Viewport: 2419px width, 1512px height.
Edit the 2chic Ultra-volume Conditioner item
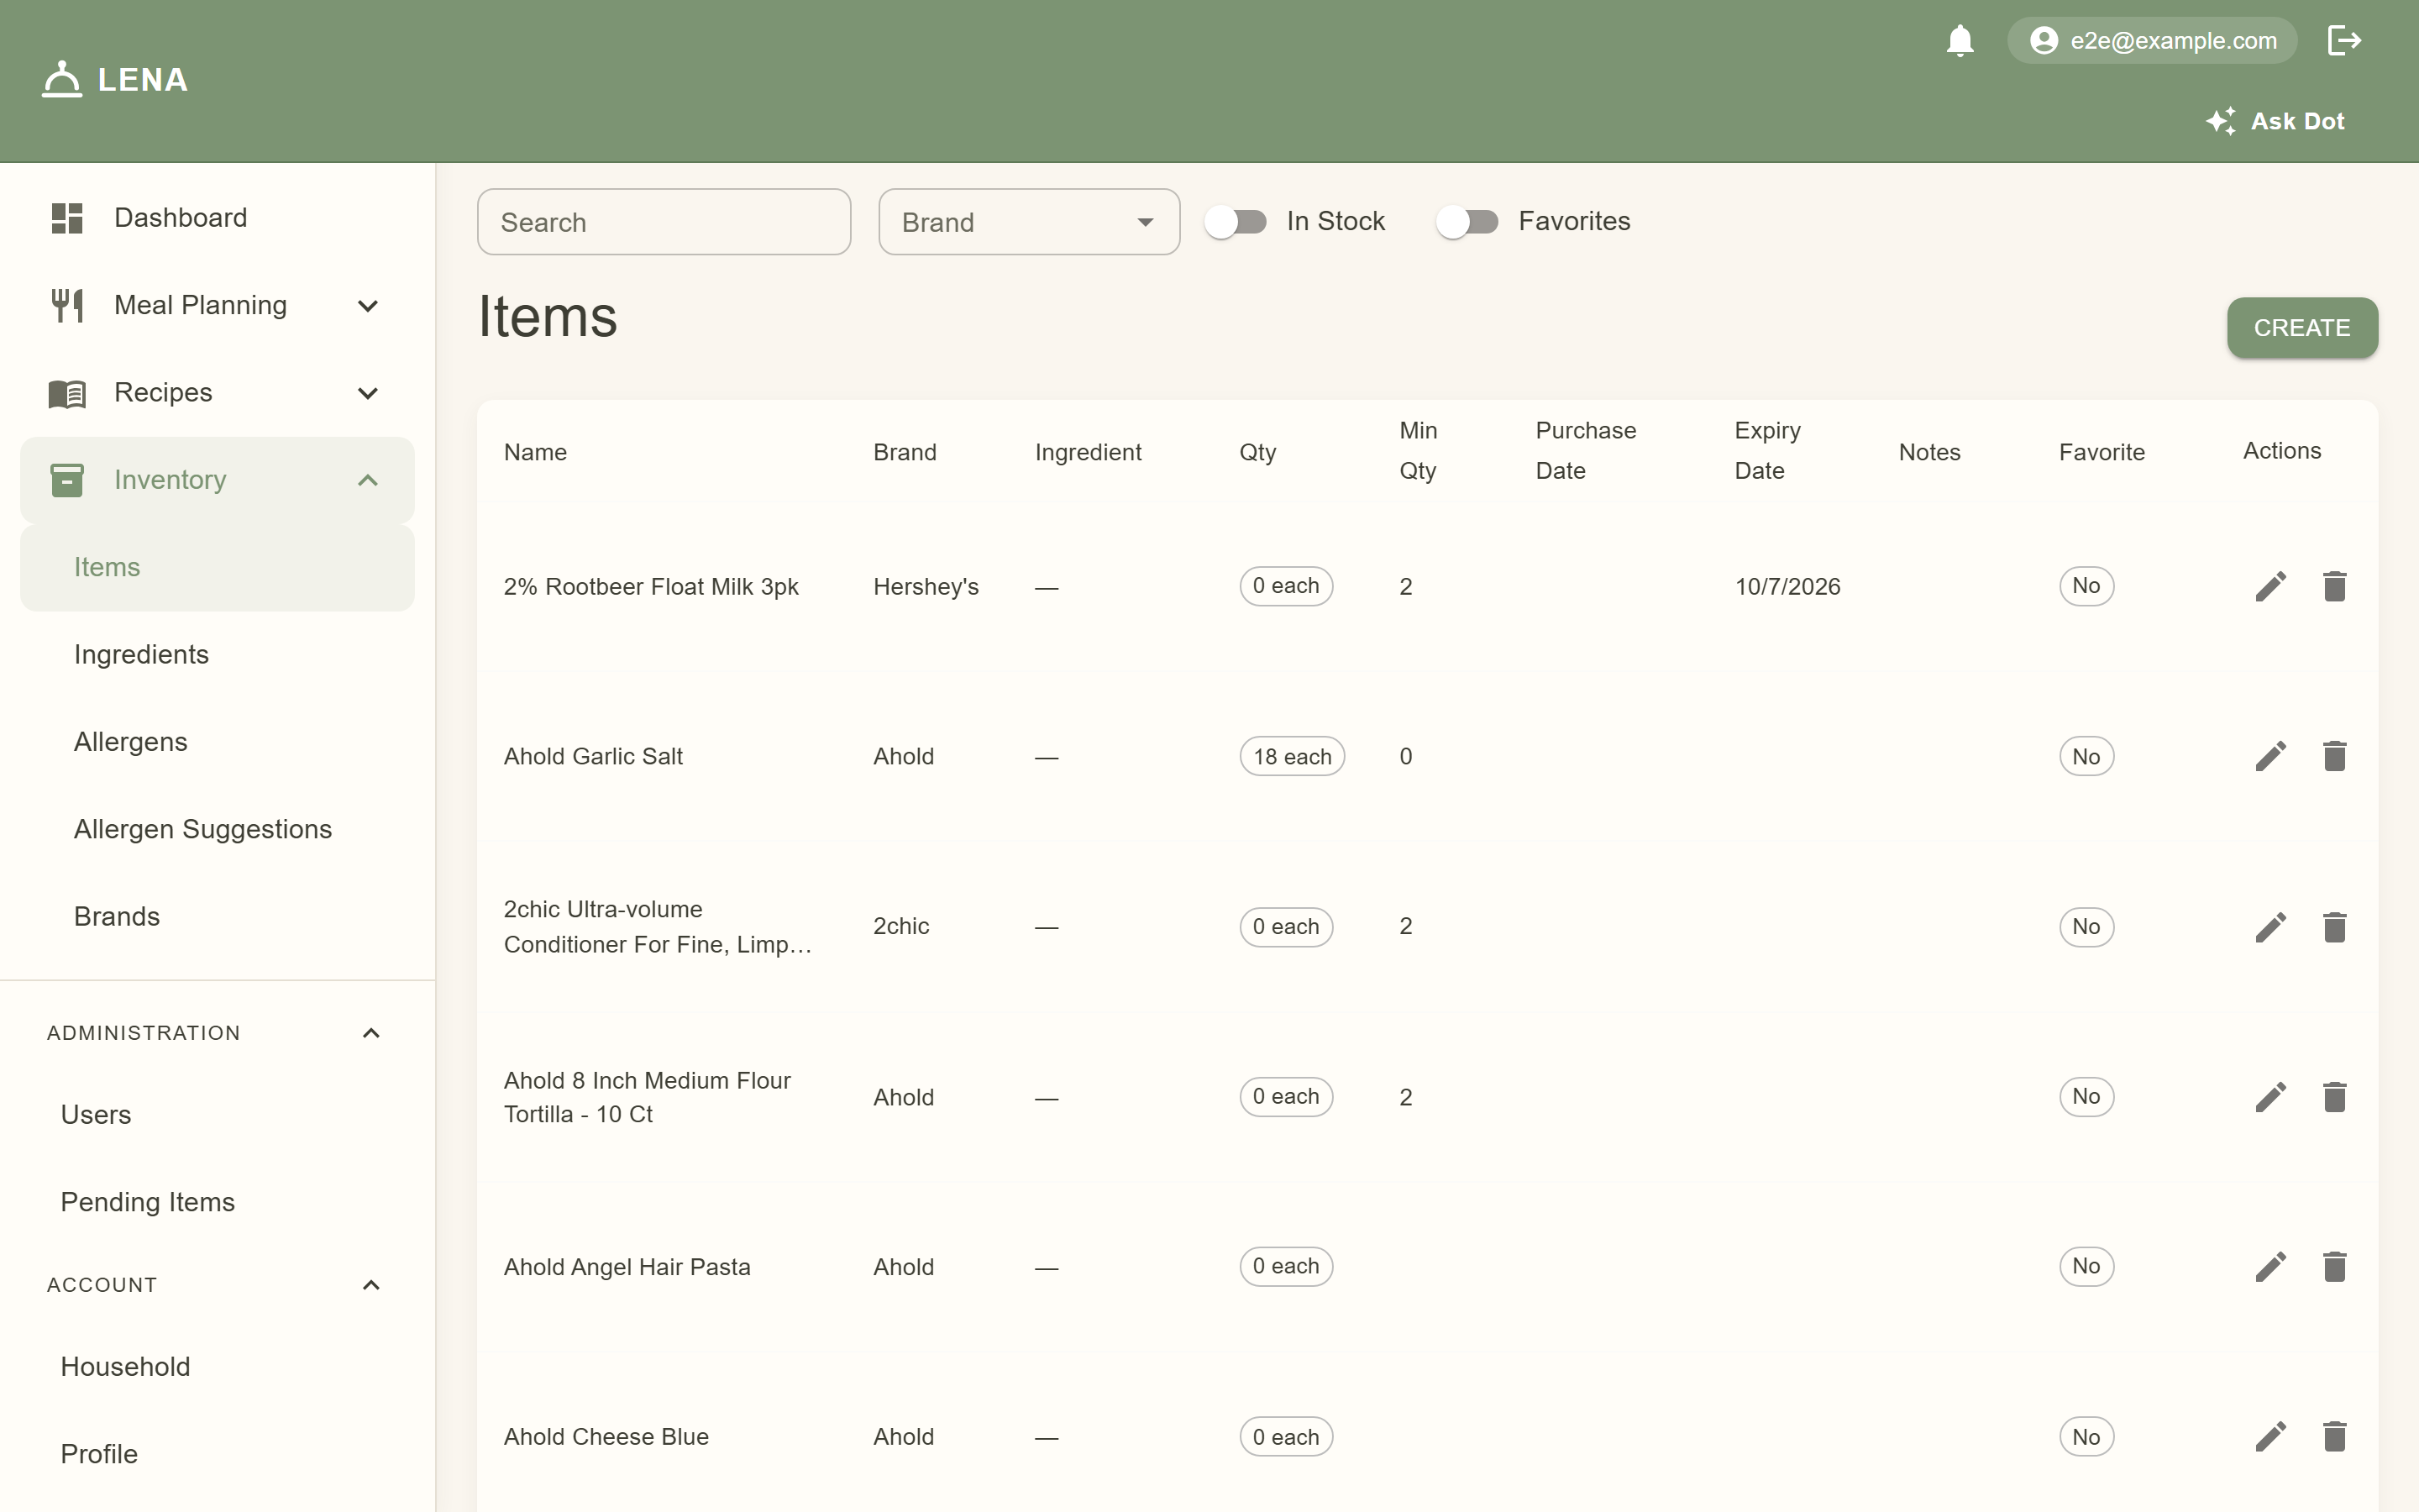[x=2270, y=927]
